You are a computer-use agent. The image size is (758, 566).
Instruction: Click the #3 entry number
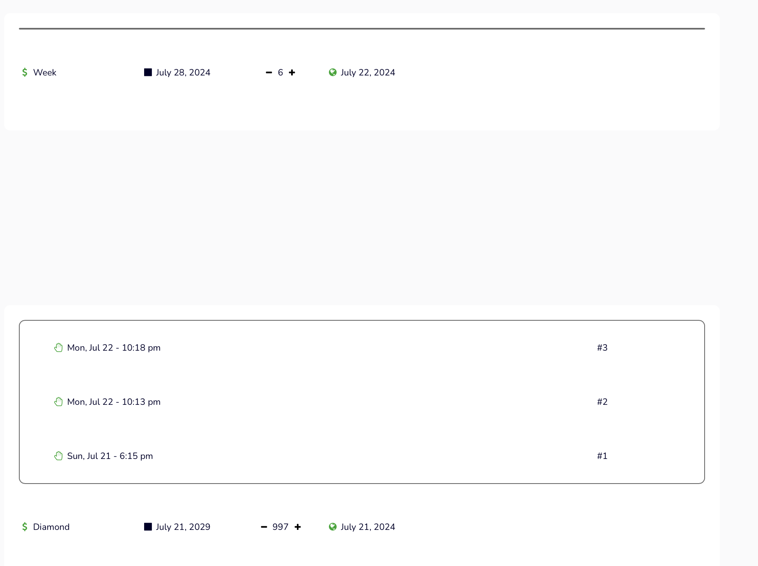pos(602,348)
